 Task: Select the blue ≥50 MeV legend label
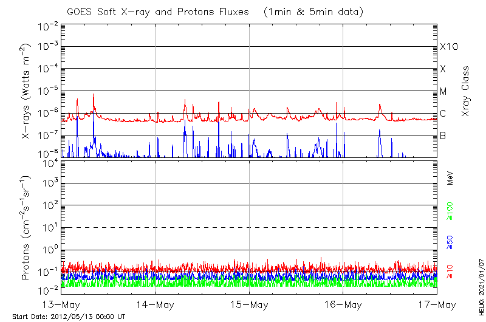450,242
